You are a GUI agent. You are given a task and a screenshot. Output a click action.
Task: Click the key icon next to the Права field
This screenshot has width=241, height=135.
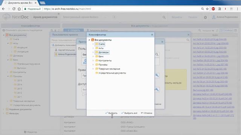point(157,75)
